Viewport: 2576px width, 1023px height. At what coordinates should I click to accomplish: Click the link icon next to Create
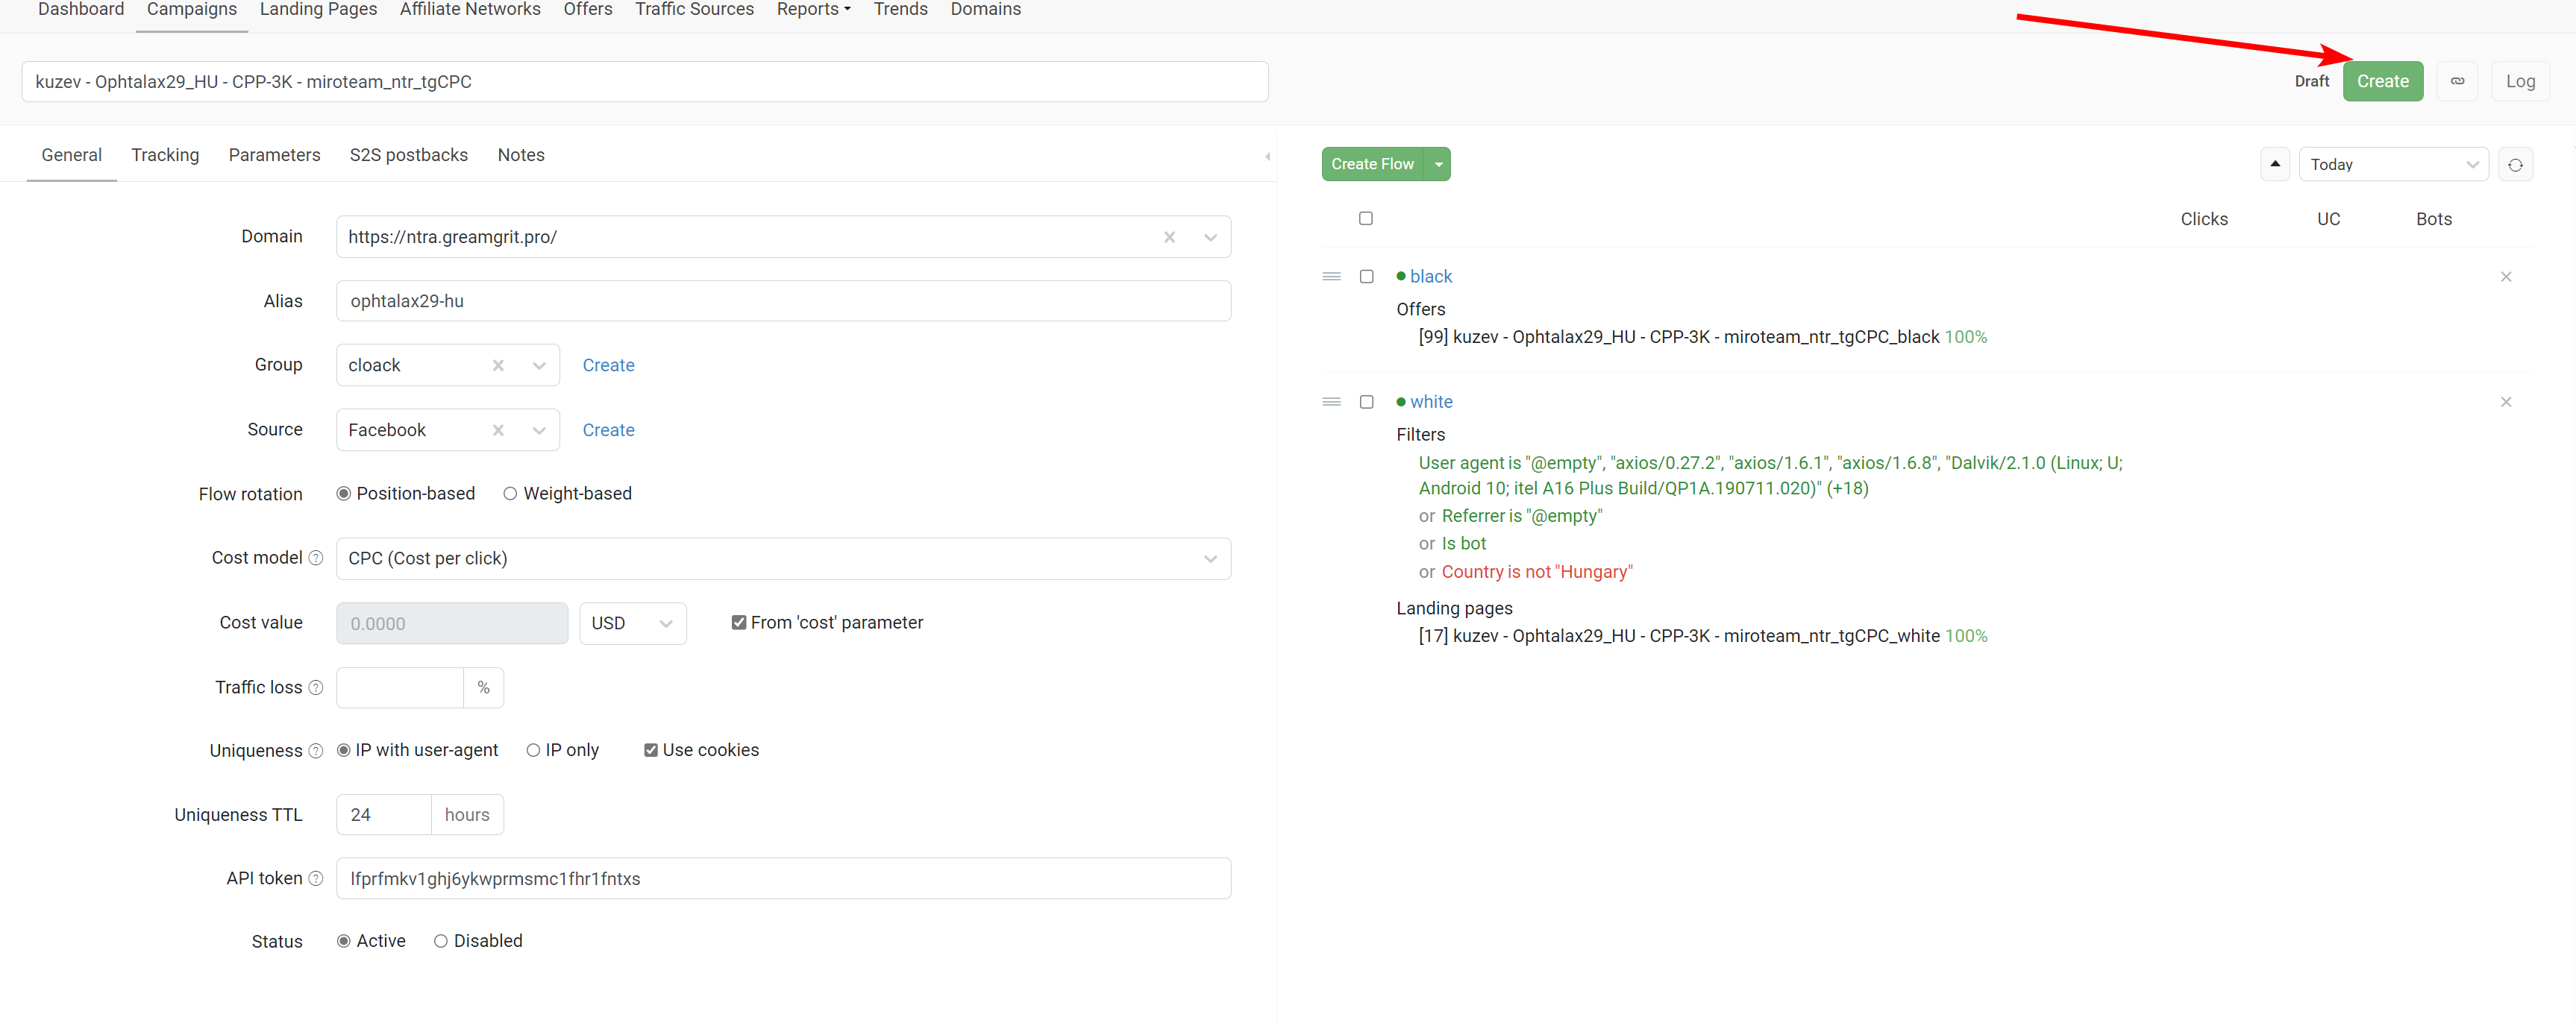pos(2457,81)
